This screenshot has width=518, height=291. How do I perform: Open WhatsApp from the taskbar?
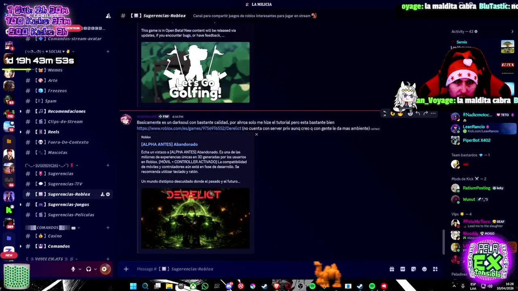205,286
